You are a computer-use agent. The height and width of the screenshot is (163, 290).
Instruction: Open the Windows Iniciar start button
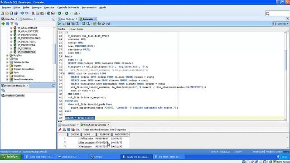pyautogui.click(x=11, y=157)
